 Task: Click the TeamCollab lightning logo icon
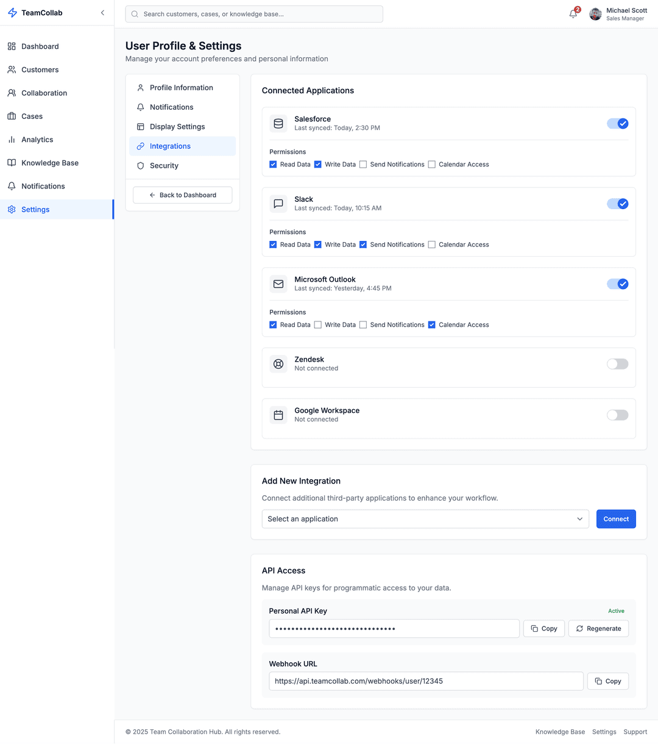12,13
